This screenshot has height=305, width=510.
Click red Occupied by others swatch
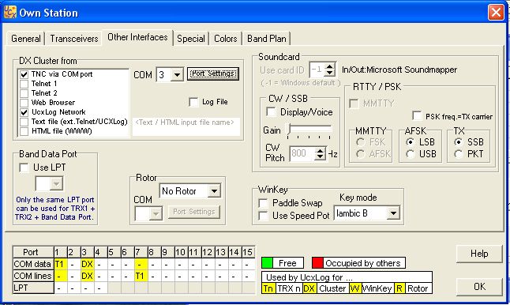point(318,262)
